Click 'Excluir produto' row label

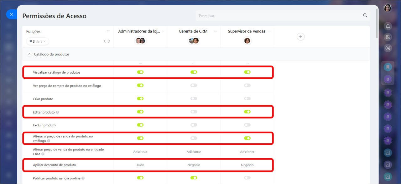pyautogui.click(x=44, y=125)
